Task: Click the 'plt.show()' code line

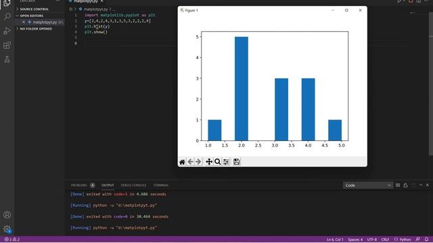Action: 96,32
